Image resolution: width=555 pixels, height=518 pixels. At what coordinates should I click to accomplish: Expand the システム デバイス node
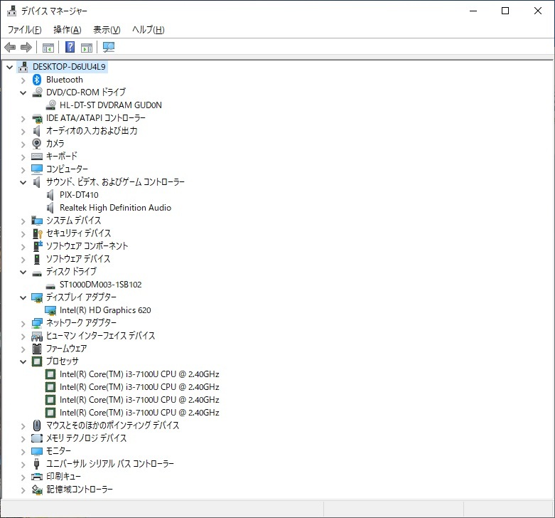coord(23,221)
